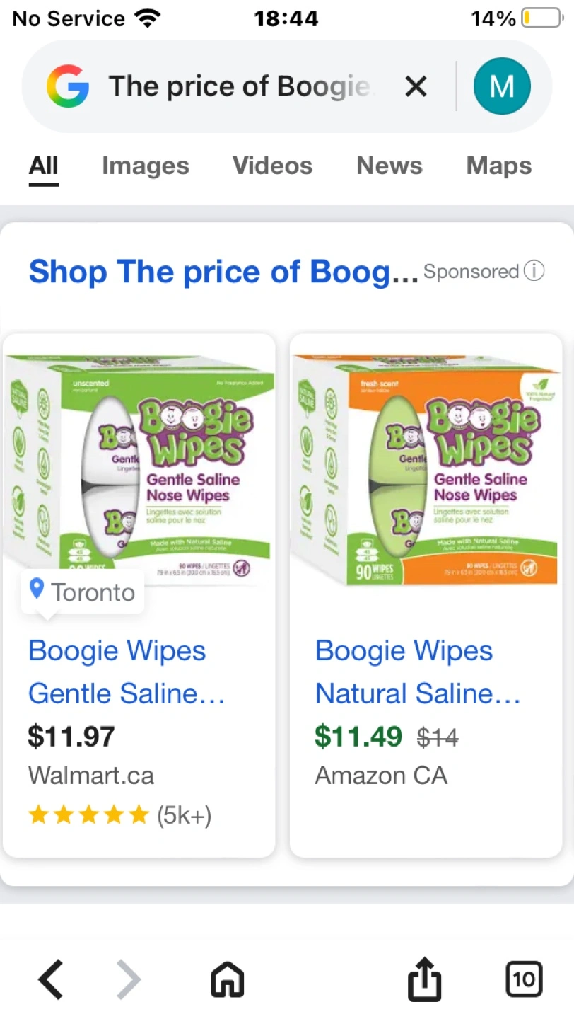Switch to the Images tab
This screenshot has height=1019, width=574.
146,166
